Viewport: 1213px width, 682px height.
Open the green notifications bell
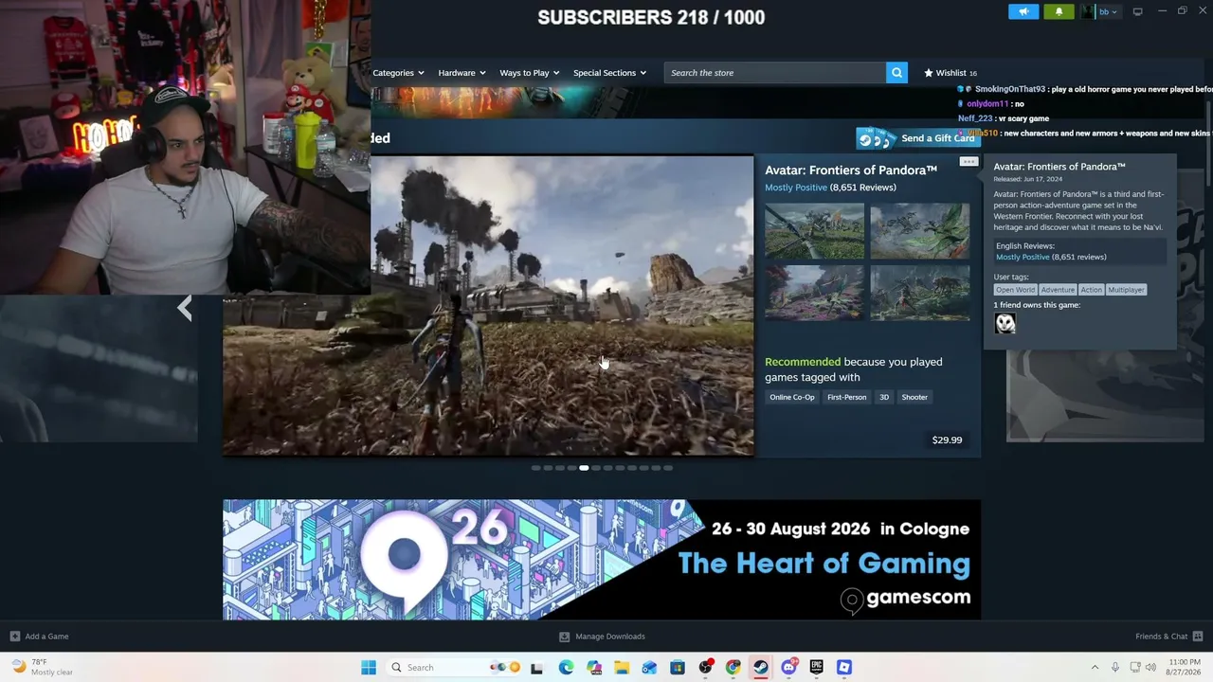1059,11
